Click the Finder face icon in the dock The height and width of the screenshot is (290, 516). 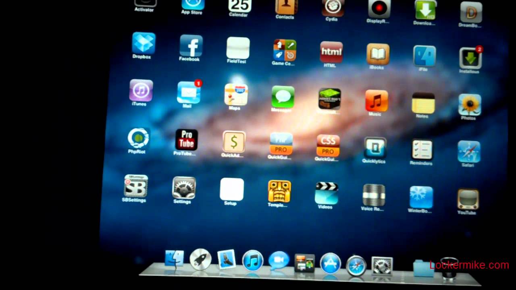pyautogui.click(x=174, y=259)
